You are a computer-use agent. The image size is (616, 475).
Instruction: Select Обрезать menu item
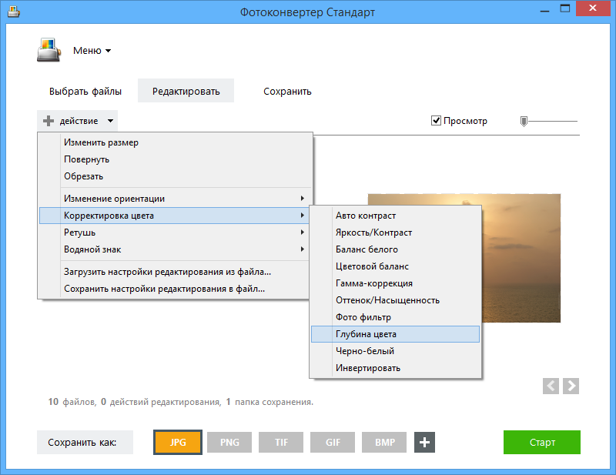[175, 176]
